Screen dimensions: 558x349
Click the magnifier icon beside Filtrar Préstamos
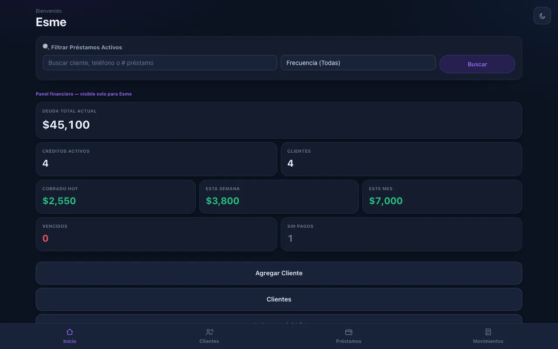46,47
